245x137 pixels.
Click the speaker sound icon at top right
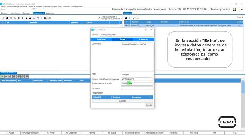[x=242, y=9]
